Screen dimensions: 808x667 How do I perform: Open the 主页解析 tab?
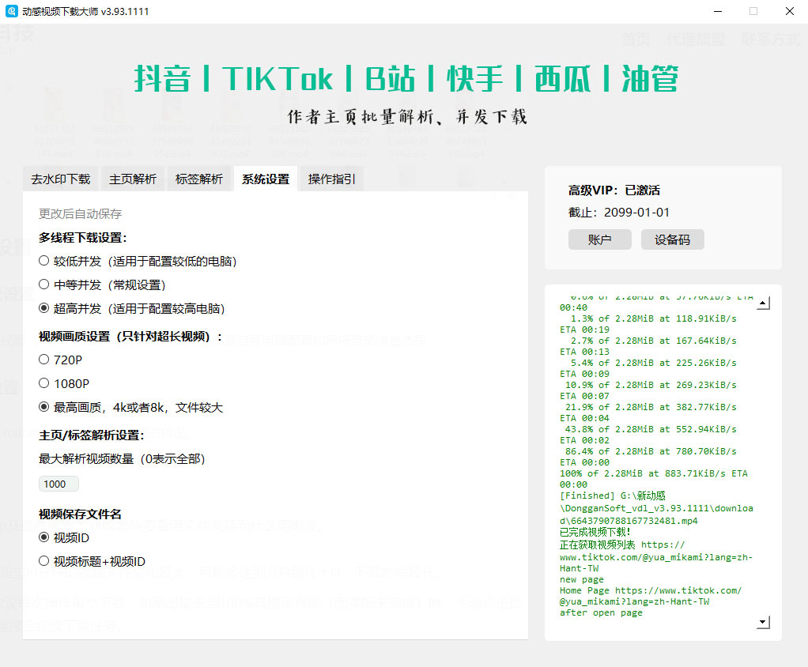pyautogui.click(x=133, y=179)
